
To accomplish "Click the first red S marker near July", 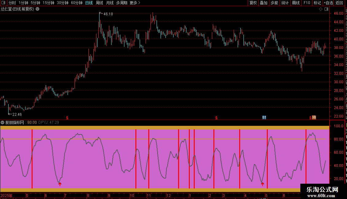I will [67, 118].
